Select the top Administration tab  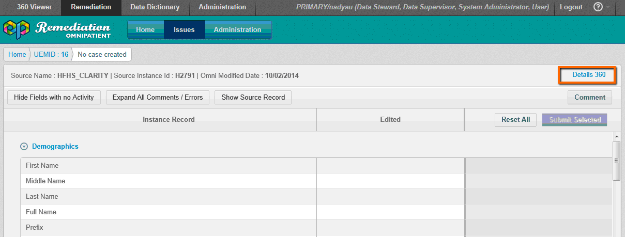pos(222,7)
